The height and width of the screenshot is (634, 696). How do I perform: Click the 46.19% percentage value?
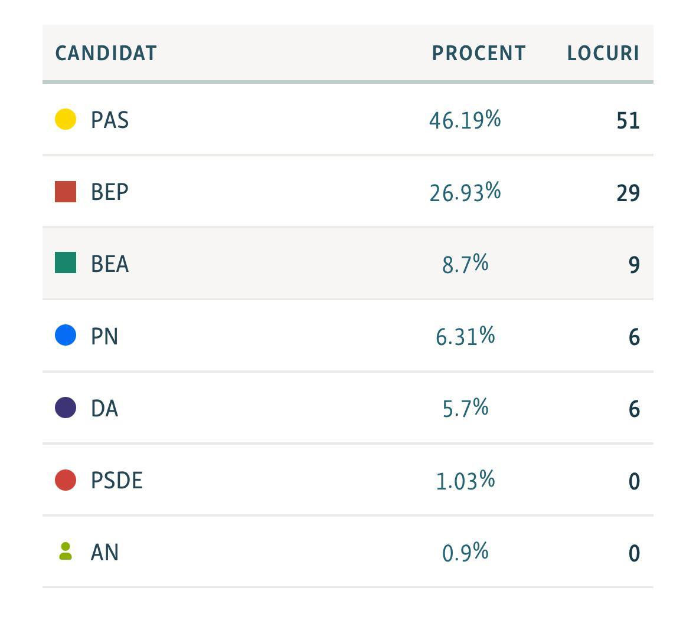(465, 120)
